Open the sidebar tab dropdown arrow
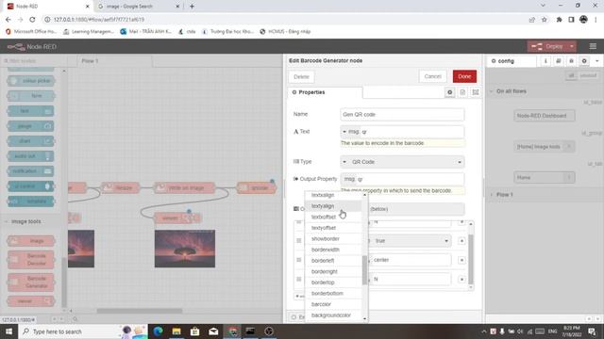The image size is (604, 339). pos(597,61)
